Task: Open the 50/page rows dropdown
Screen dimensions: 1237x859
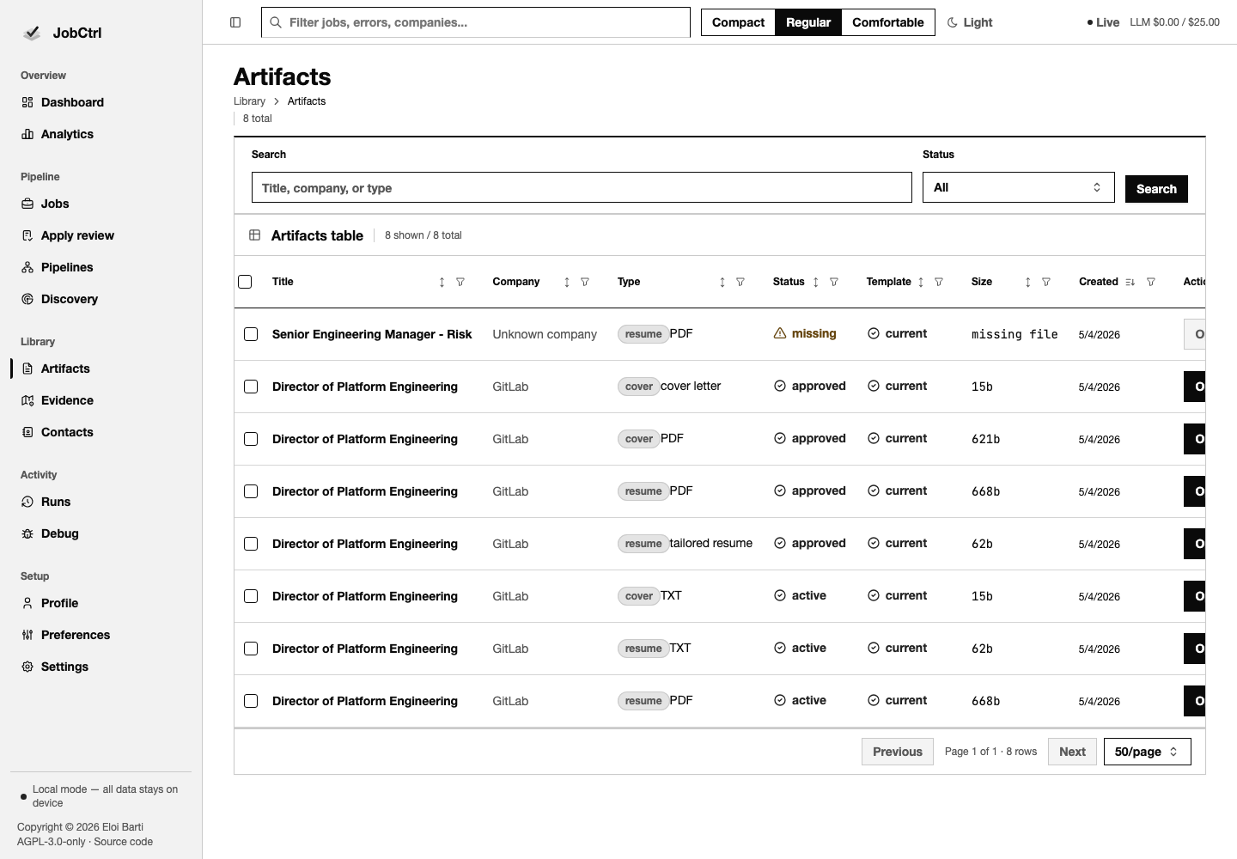Action: pyautogui.click(x=1147, y=752)
